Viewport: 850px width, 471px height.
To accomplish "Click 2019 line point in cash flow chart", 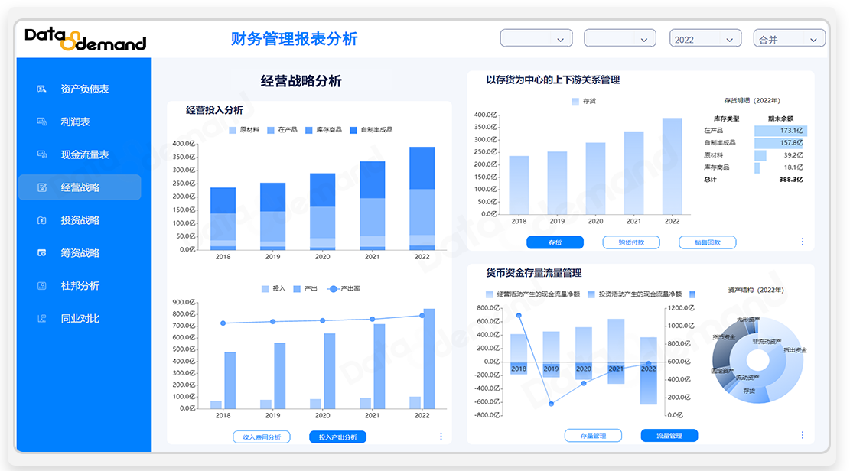I will point(552,404).
